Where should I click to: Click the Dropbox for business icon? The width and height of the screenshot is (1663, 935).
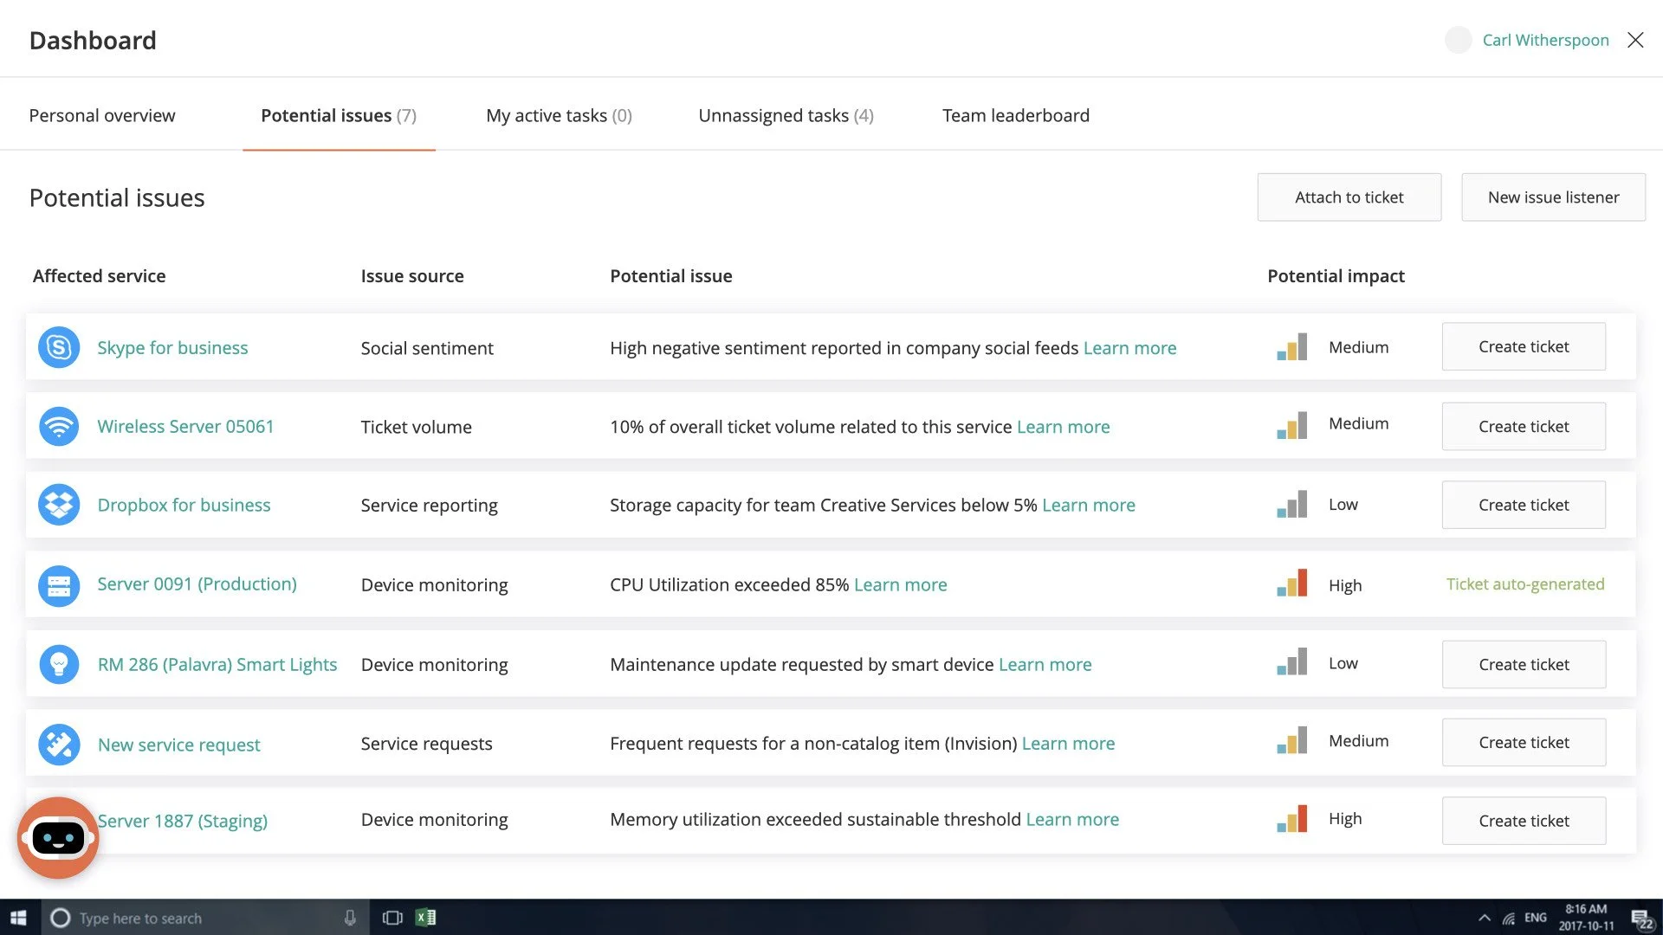(x=59, y=505)
